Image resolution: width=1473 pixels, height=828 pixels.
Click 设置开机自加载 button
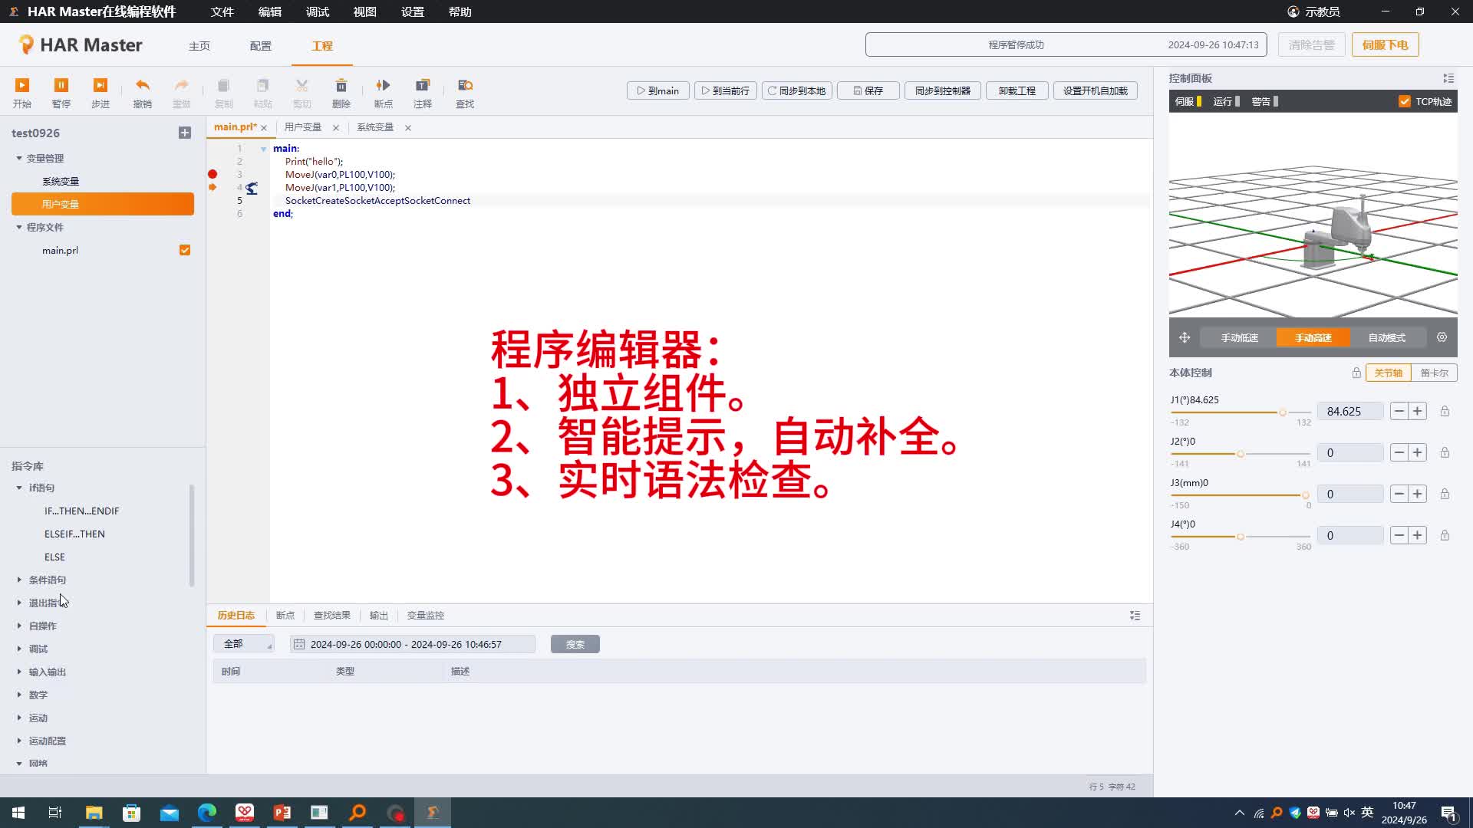click(1095, 90)
